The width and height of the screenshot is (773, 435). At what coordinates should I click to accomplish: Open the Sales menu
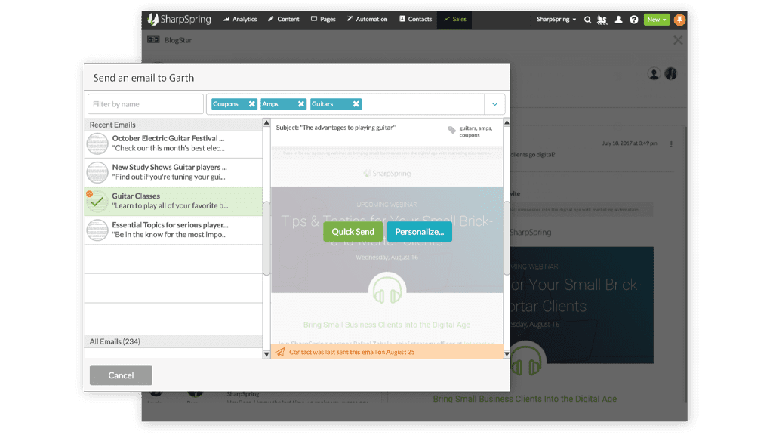[454, 19]
